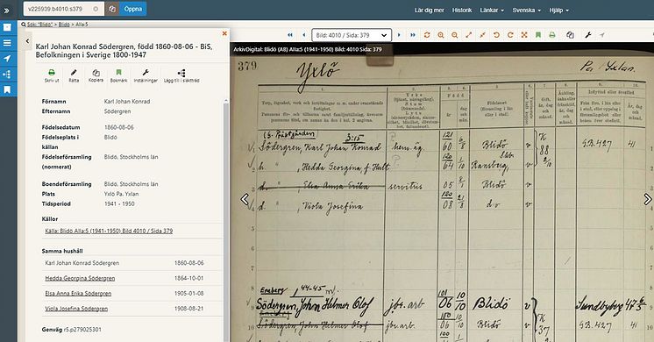Expand the Länkar menu

492,10
